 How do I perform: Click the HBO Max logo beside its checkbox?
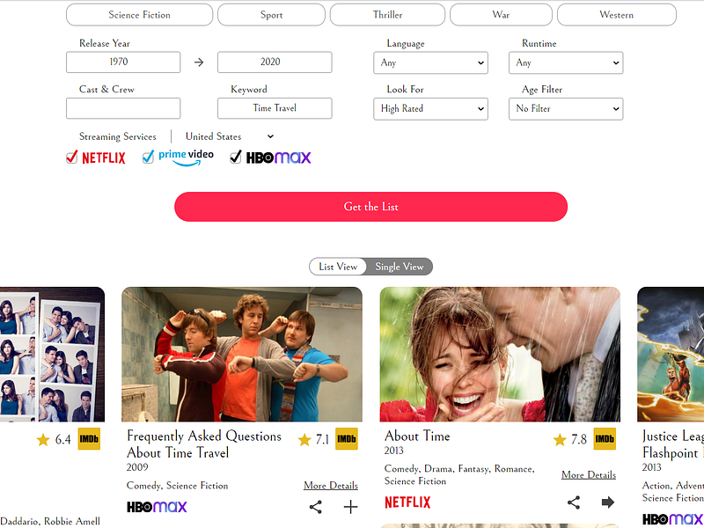click(278, 158)
